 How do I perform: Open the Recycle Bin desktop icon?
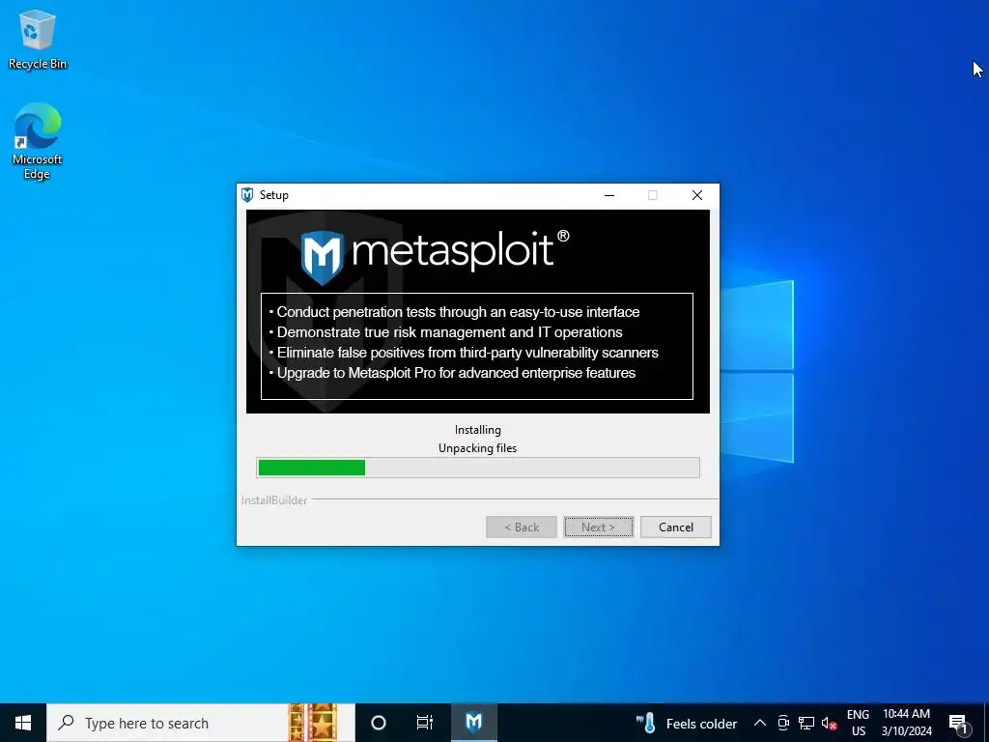pos(38,39)
